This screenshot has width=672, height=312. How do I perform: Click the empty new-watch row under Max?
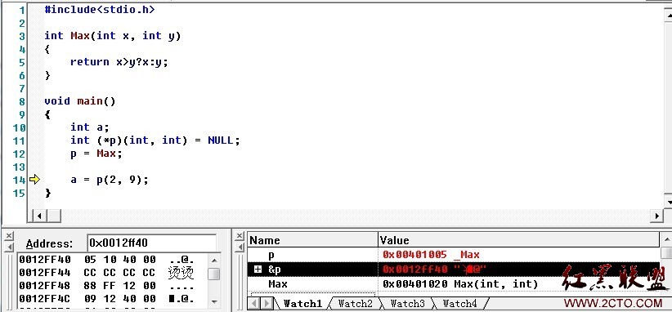(x=313, y=294)
